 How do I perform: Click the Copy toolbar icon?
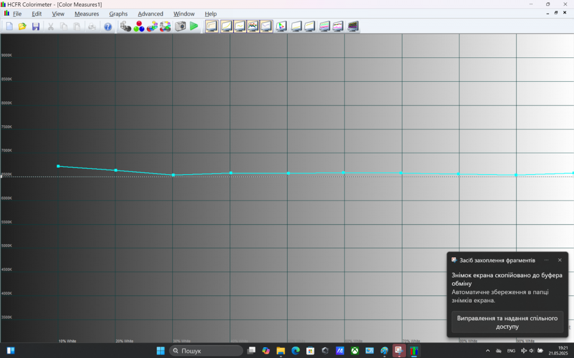click(x=64, y=26)
